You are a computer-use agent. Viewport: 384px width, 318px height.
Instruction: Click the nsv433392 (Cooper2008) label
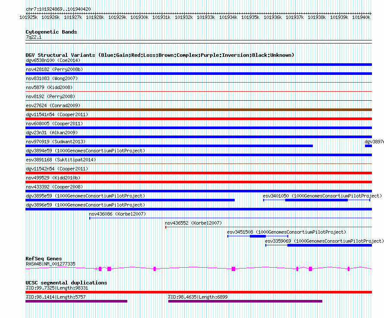(x=54, y=187)
